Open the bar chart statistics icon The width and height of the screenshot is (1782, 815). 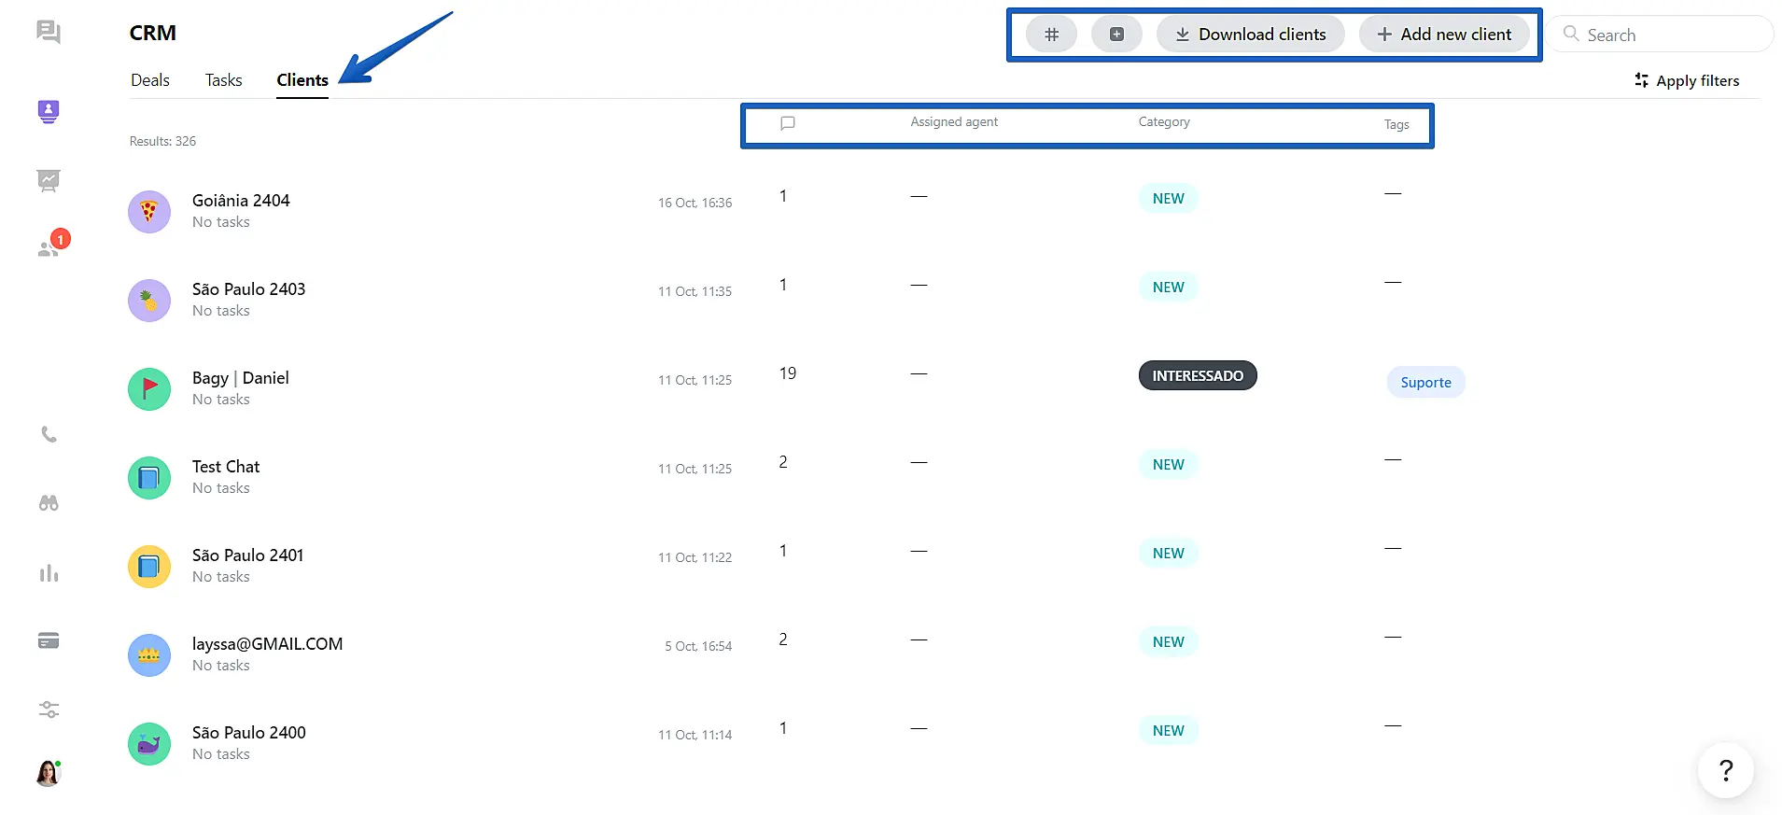[49, 573]
